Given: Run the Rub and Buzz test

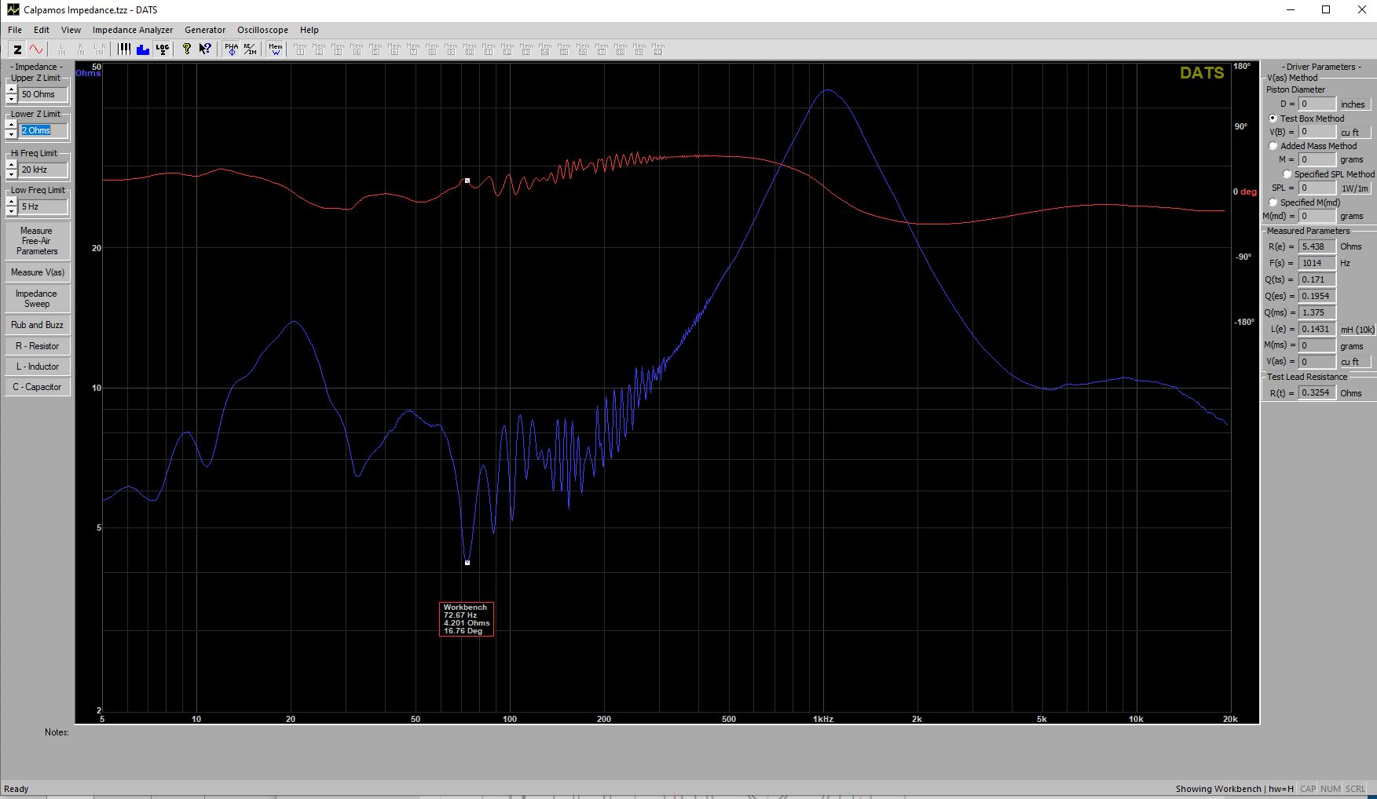Looking at the screenshot, I should 37,325.
